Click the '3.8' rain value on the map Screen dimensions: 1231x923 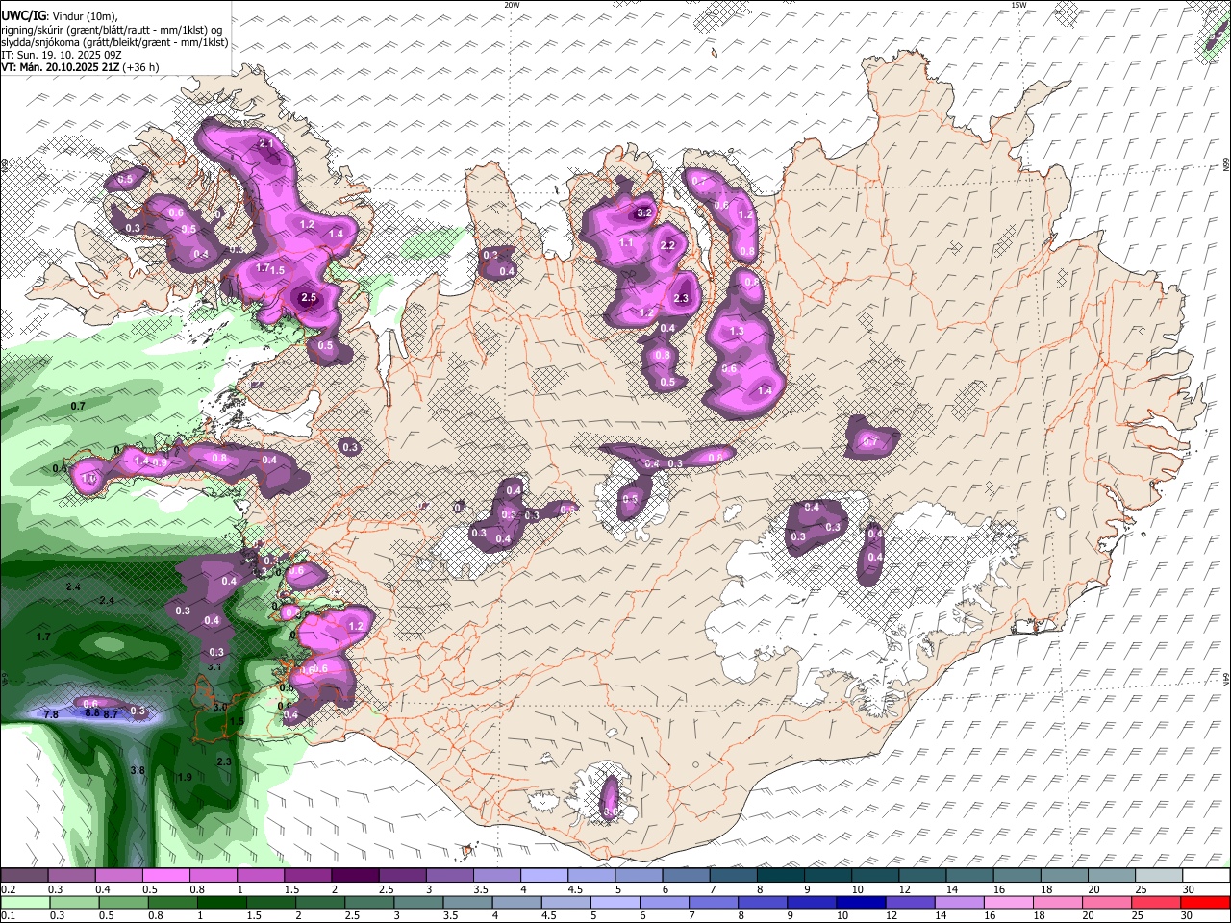click(138, 770)
